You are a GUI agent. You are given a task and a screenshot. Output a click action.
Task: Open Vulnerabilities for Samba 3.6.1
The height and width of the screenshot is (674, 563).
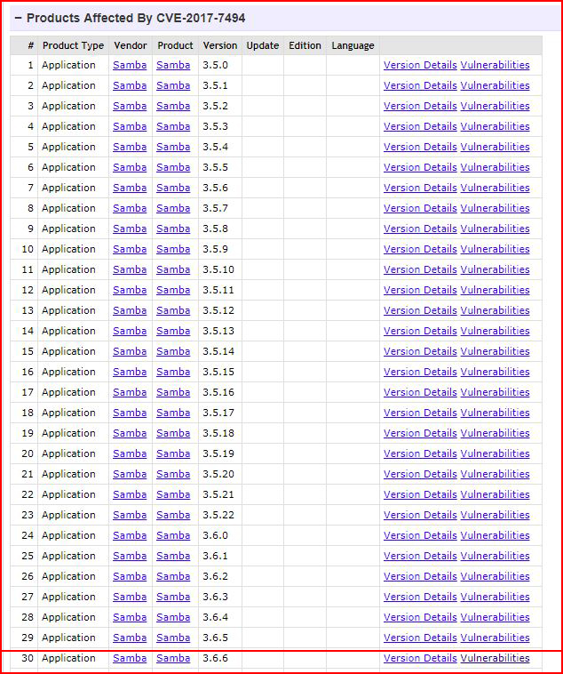coord(495,556)
